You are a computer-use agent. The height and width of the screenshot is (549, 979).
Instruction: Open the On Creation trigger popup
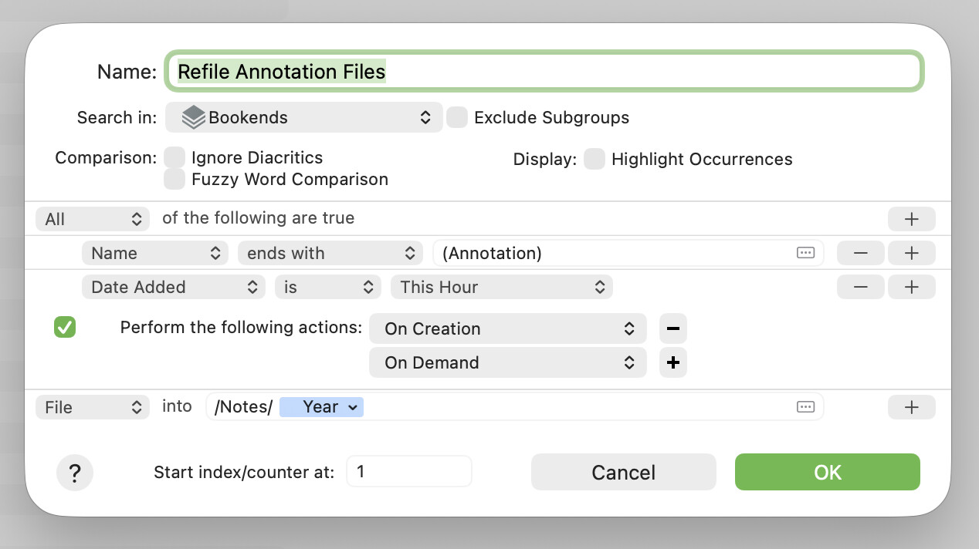coord(507,328)
